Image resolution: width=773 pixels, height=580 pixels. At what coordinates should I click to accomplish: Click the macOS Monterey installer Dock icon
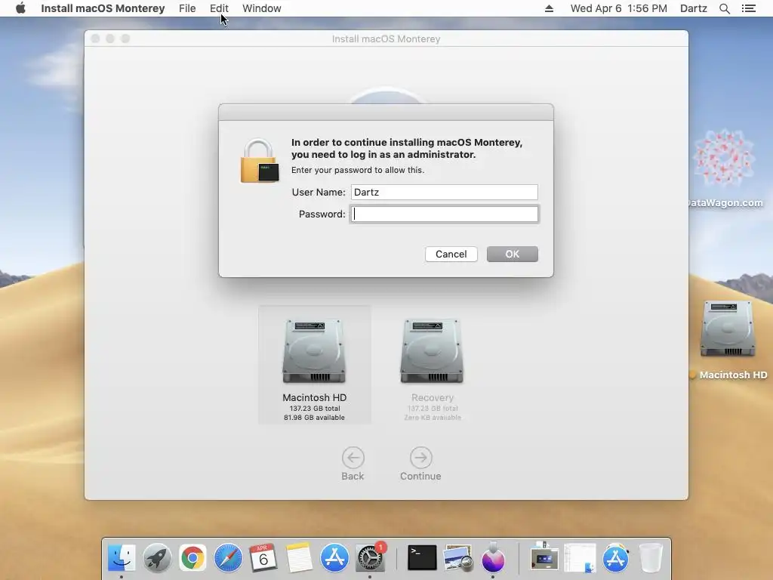493,558
